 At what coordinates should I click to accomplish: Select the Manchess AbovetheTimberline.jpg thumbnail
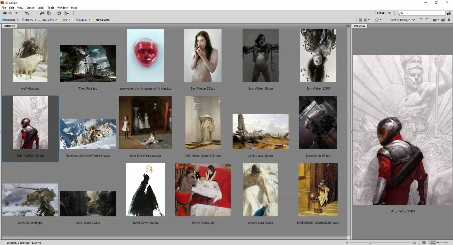tap(88, 134)
